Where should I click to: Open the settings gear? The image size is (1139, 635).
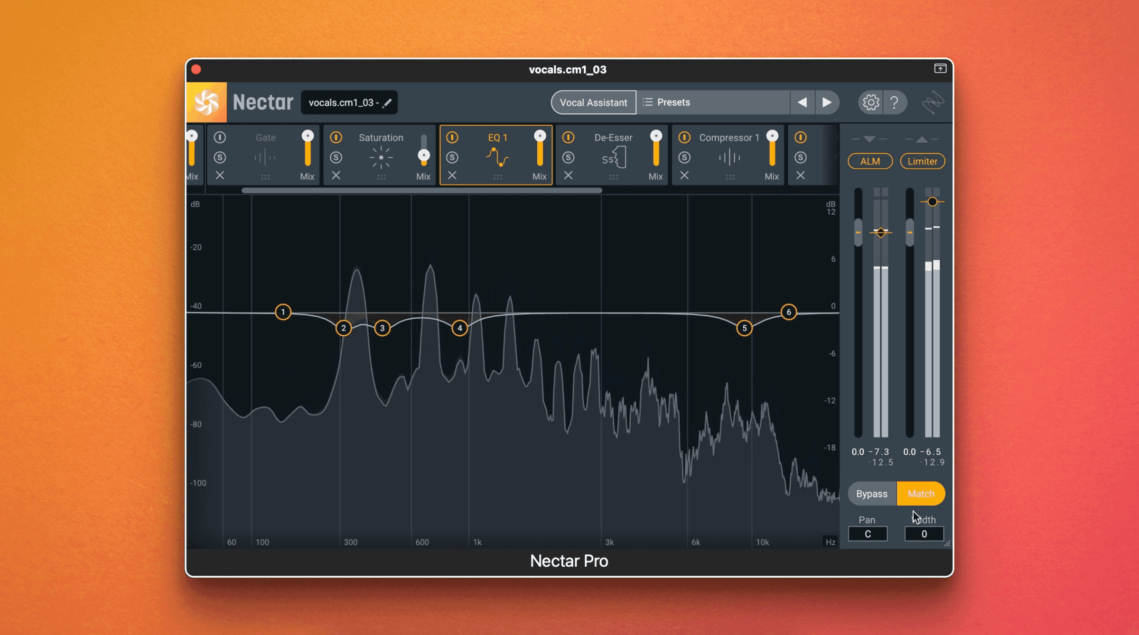click(871, 102)
